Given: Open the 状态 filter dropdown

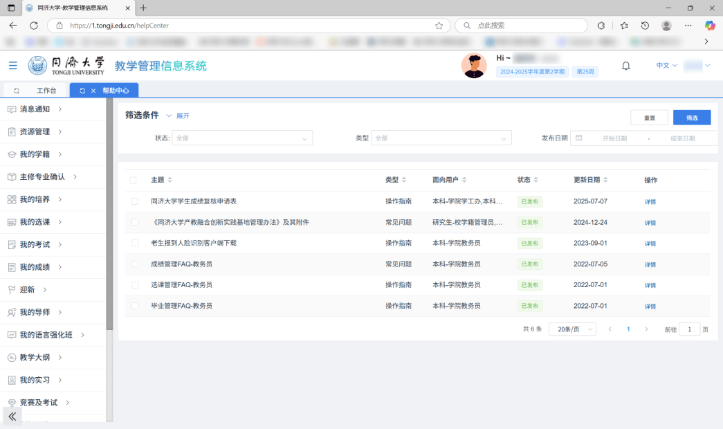Looking at the screenshot, I should [x=242, y=138].
